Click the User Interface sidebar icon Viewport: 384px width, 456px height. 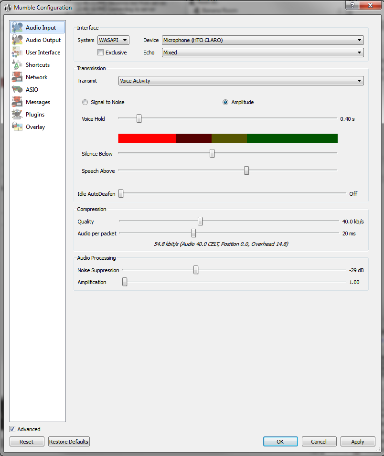(17, 53)
